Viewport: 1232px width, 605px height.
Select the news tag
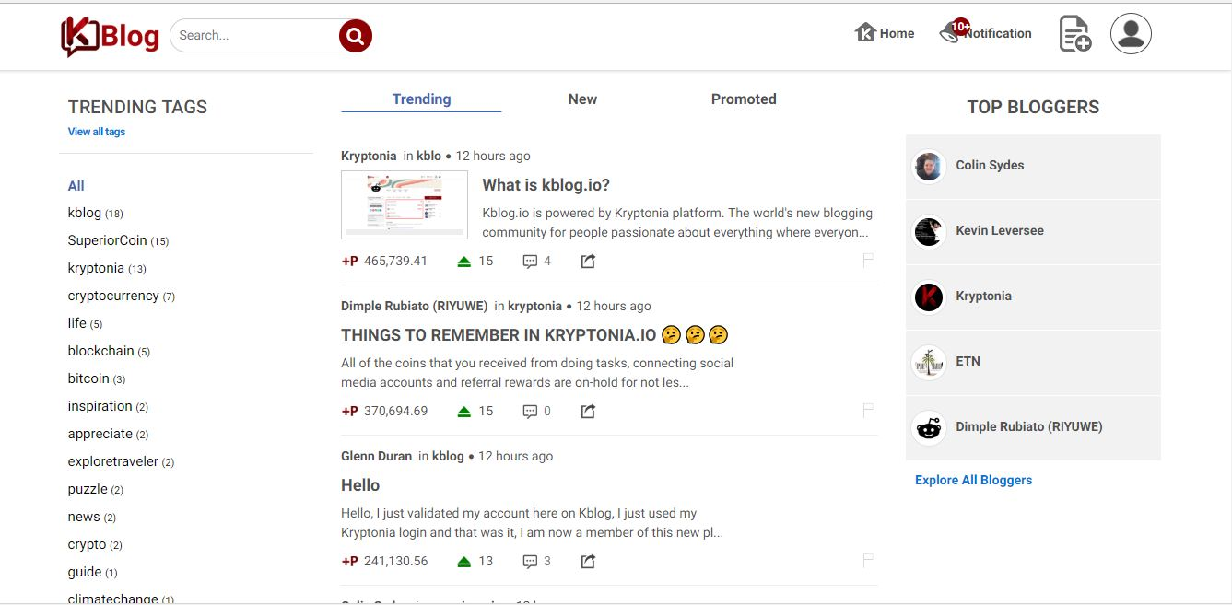click(92, 517)
